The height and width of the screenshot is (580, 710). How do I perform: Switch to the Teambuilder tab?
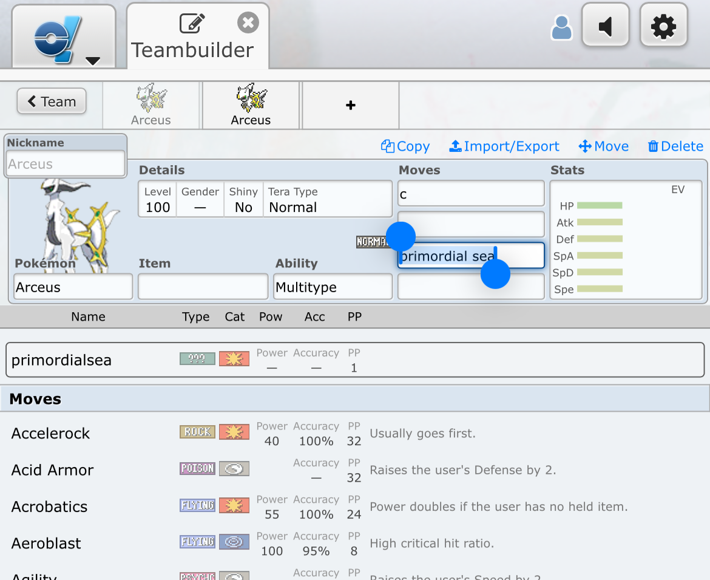point(198,36)
